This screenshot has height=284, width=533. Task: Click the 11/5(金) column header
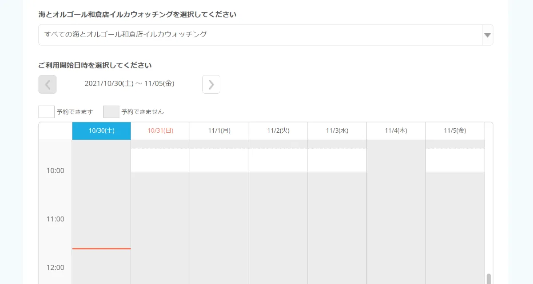455,130
